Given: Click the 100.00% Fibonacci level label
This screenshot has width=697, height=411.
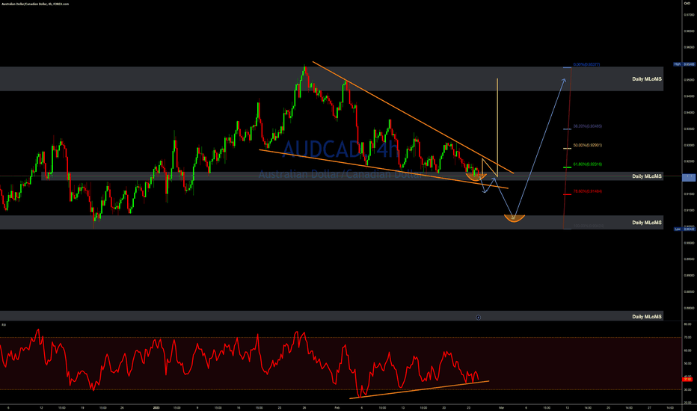Looking at the screenshot, I should pos(589,226).
